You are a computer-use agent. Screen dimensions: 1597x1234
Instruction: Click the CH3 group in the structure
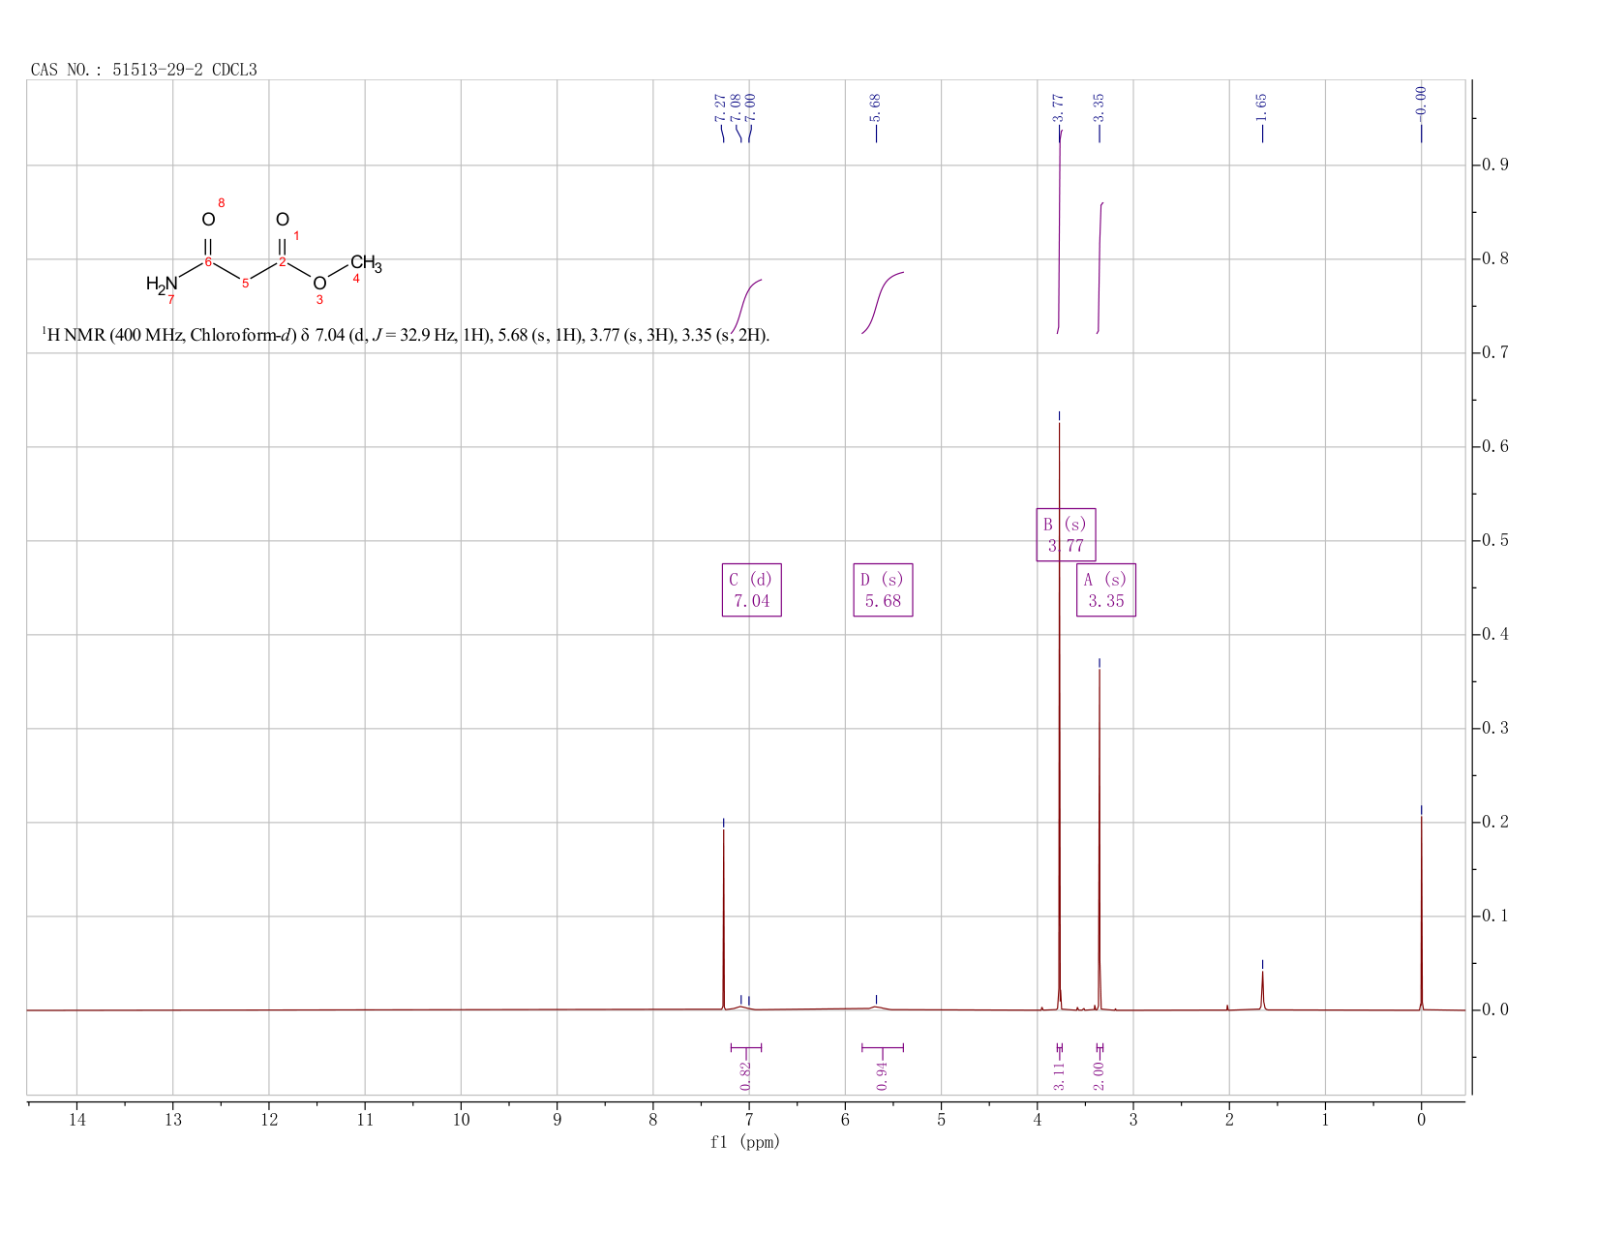366,263
